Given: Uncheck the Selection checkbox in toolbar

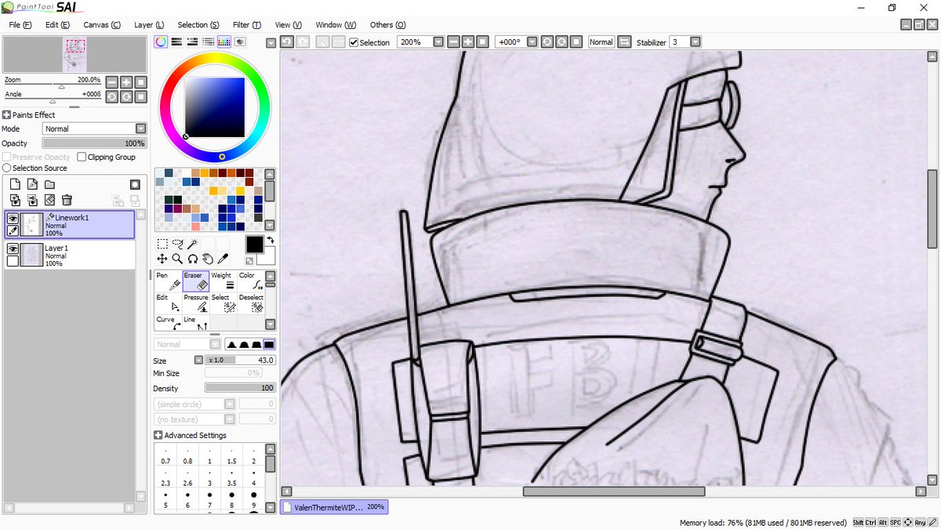Looking at the screenshot, I should point(354,42).
